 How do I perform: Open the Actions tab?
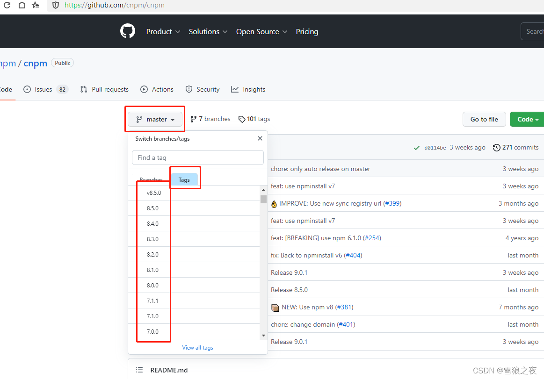[157, 89]
